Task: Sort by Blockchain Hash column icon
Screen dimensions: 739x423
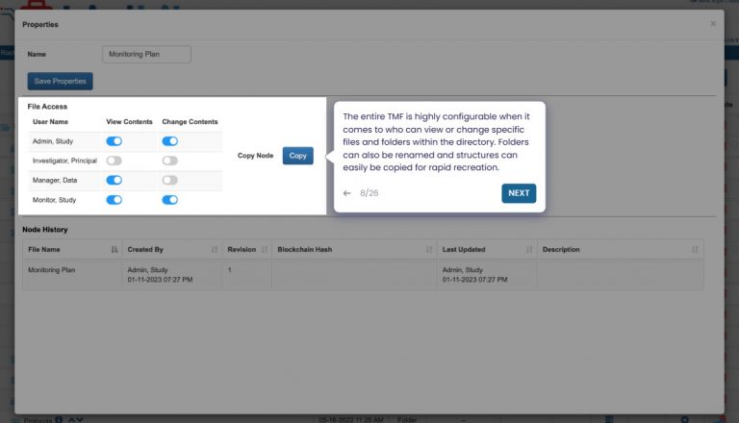Action: [x=429, y=250]
